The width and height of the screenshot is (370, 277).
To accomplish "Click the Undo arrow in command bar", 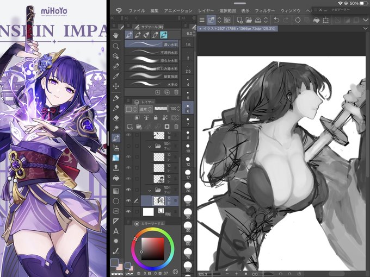I will click(276, 20).
